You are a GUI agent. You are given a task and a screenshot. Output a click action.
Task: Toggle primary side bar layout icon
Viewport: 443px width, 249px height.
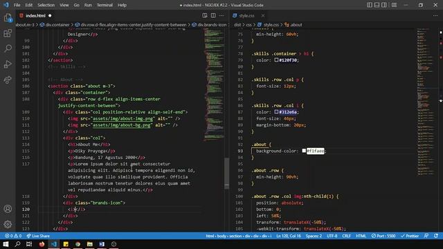pyautogui.click(x=370, y=5)
